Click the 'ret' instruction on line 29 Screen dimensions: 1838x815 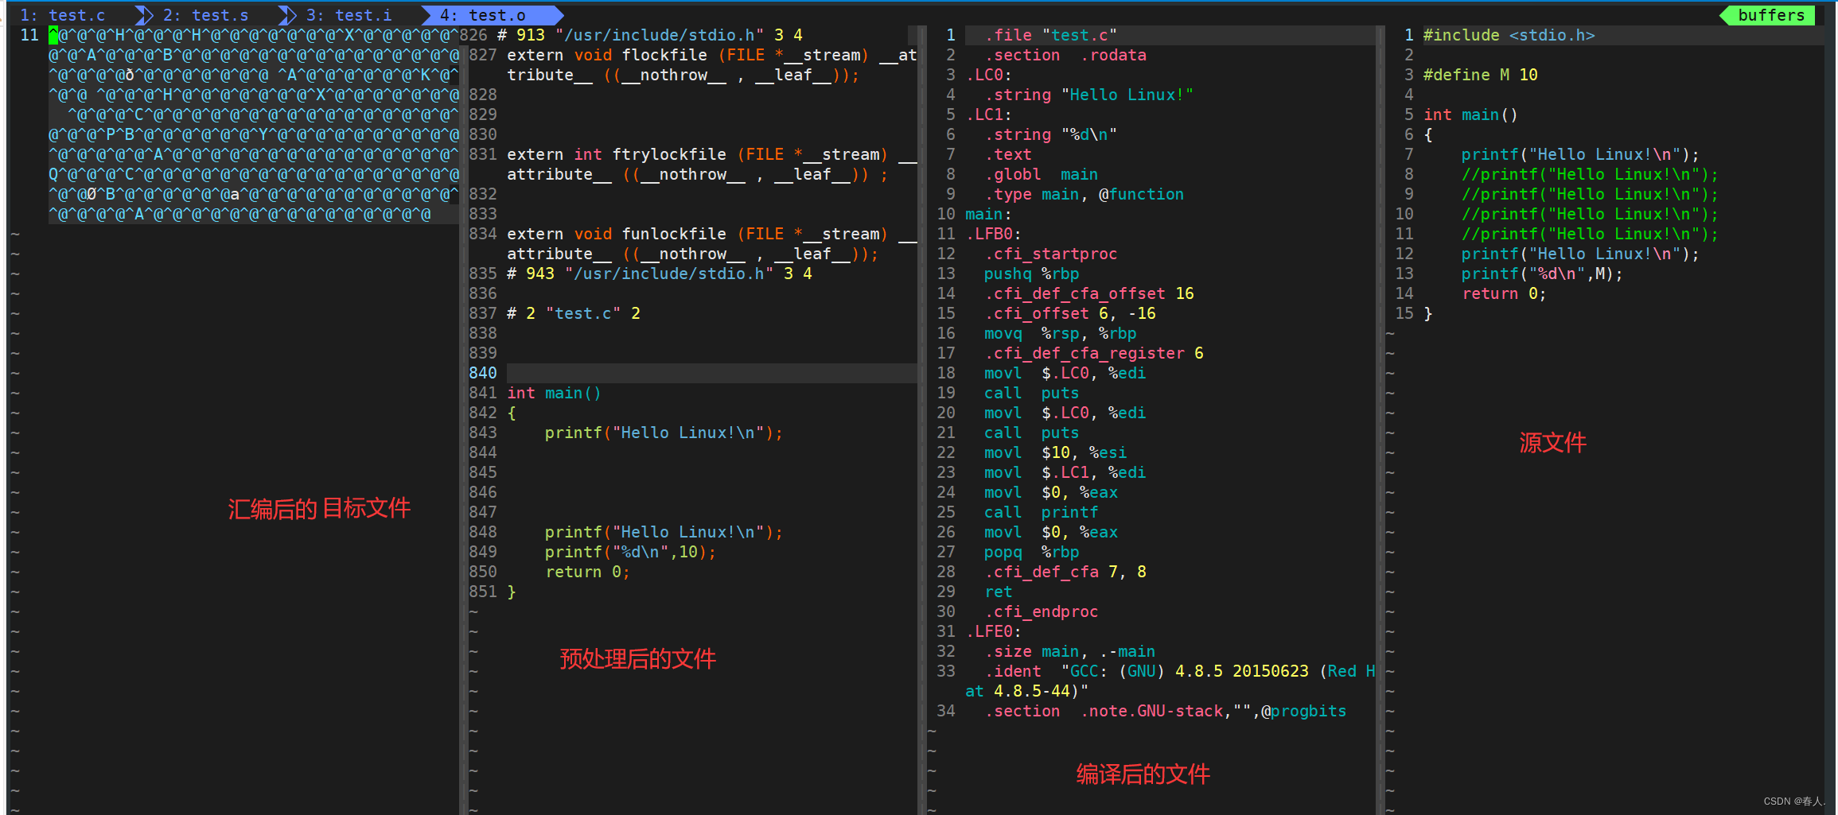(x=998, y=592)
